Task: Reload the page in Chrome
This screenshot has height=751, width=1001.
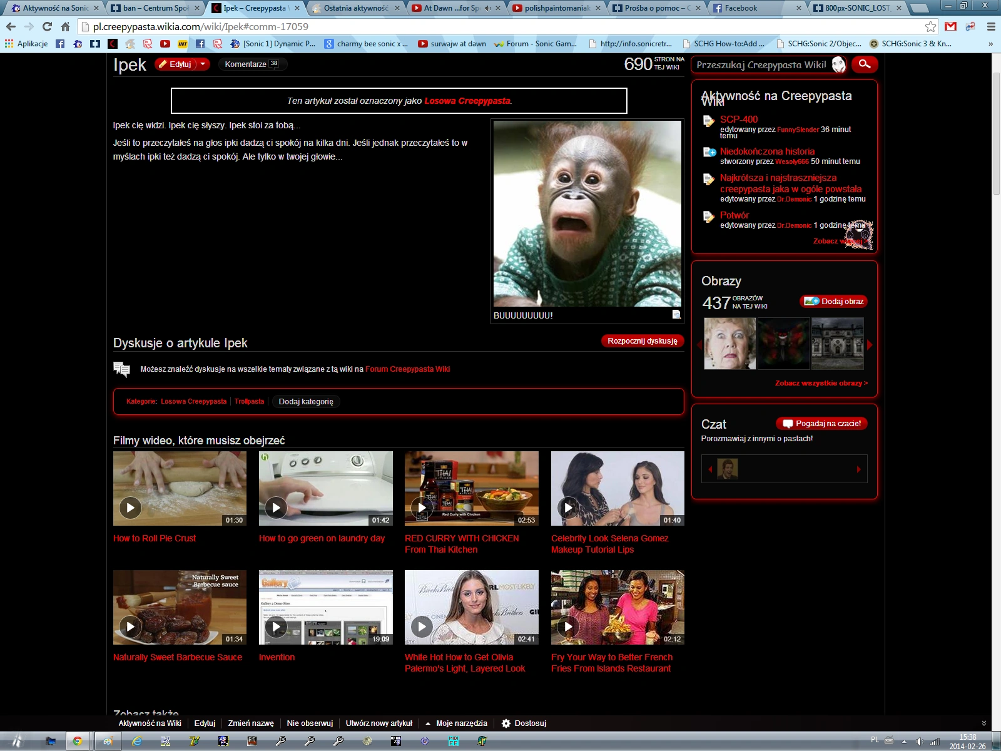Action: coord(47,26)
